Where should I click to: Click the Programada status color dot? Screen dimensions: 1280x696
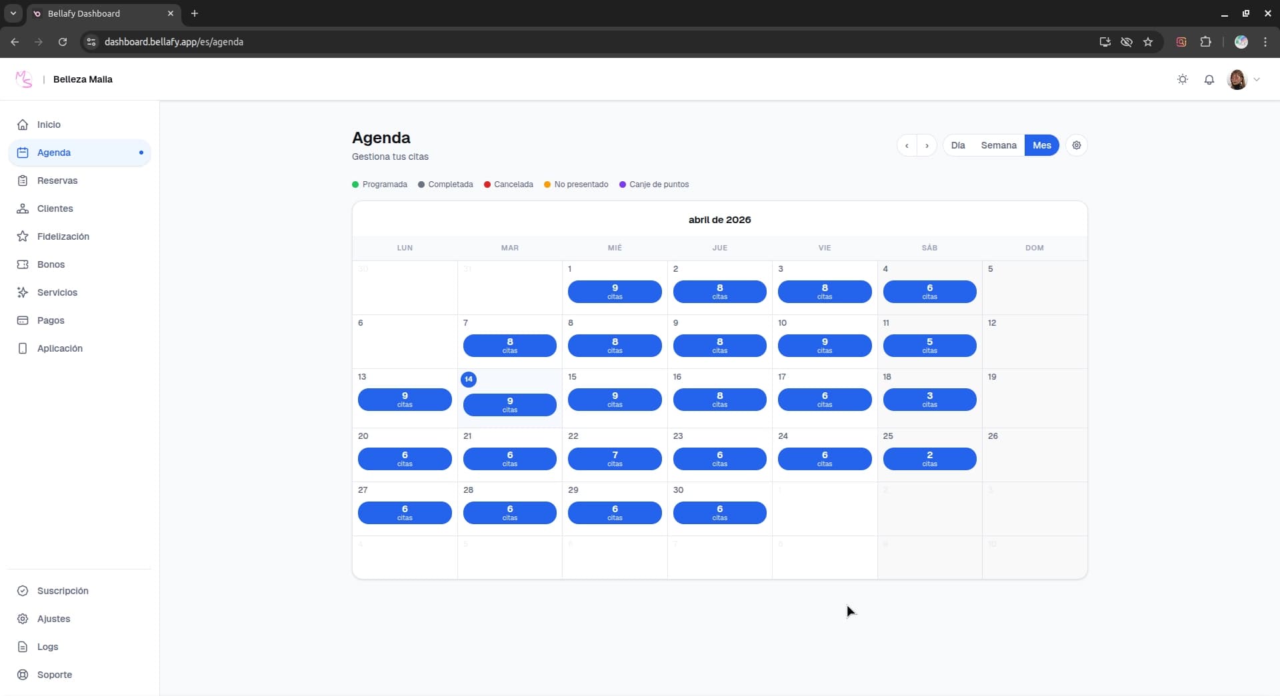[x=357, y=184]
